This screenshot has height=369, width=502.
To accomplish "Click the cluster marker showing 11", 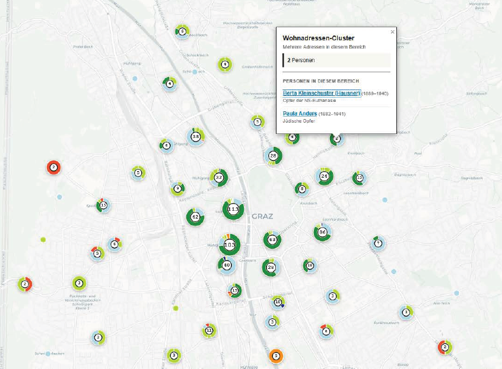I will click(x=209, y=331).
